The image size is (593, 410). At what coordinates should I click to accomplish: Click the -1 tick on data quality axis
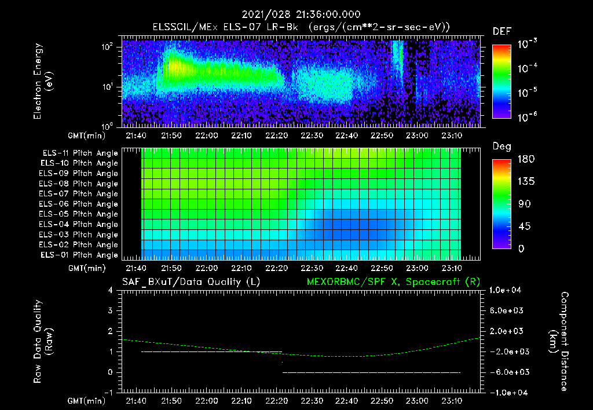point(108,393)
